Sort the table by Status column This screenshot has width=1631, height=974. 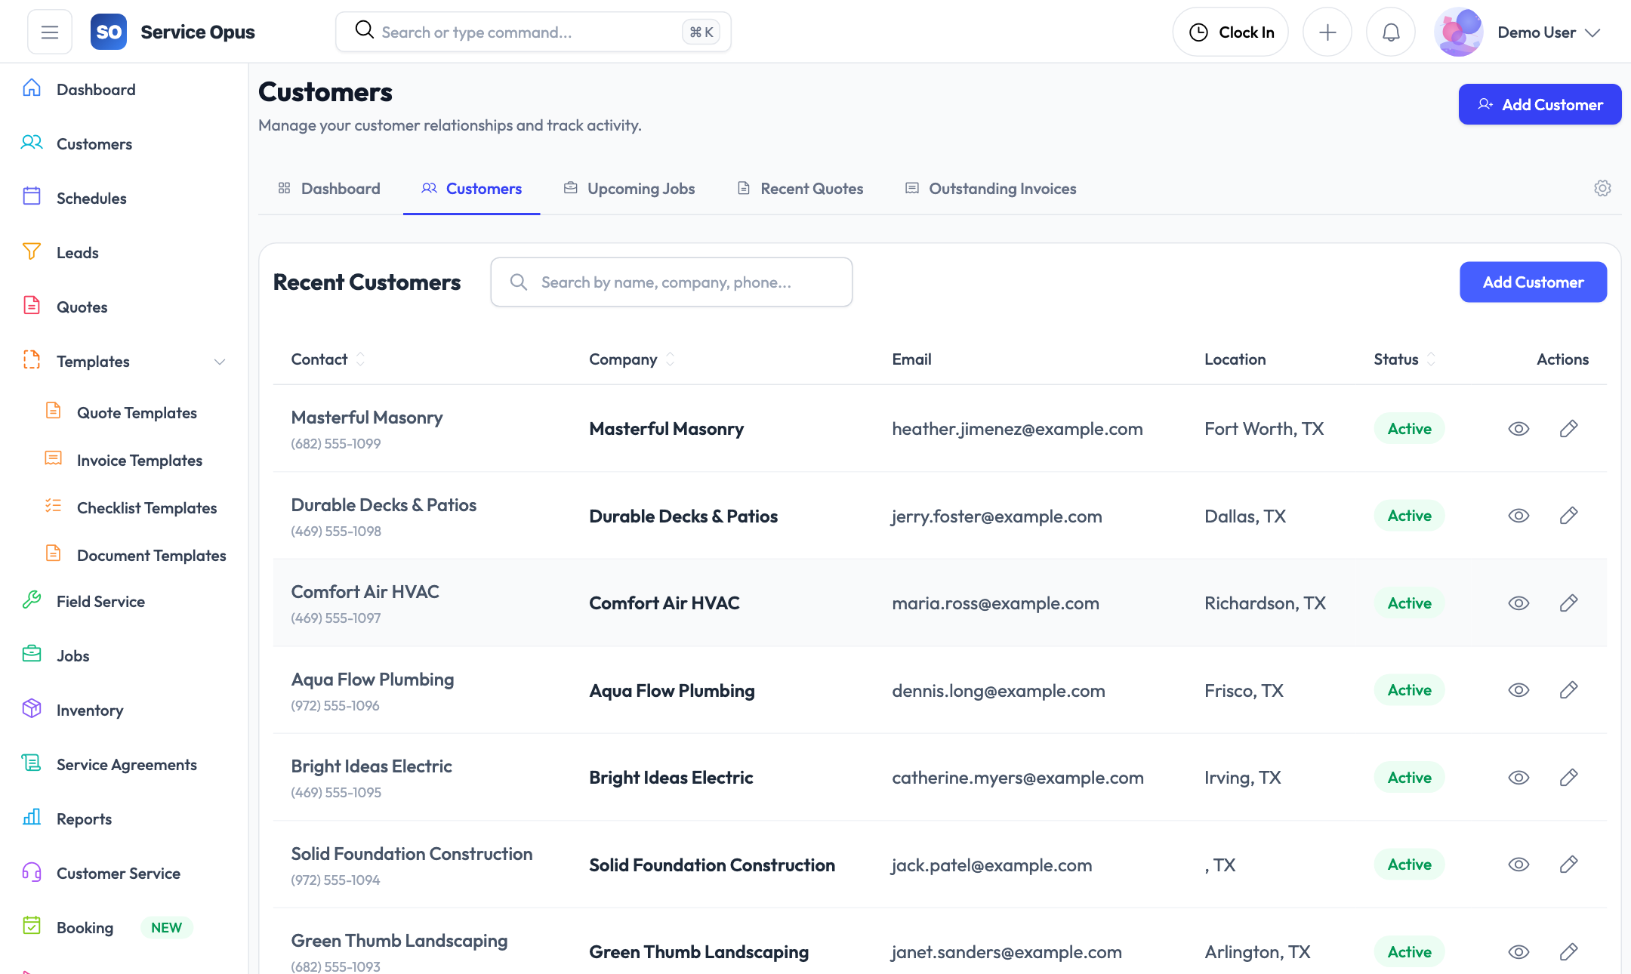point(1402,359)
